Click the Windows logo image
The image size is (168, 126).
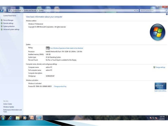[157, 32]
